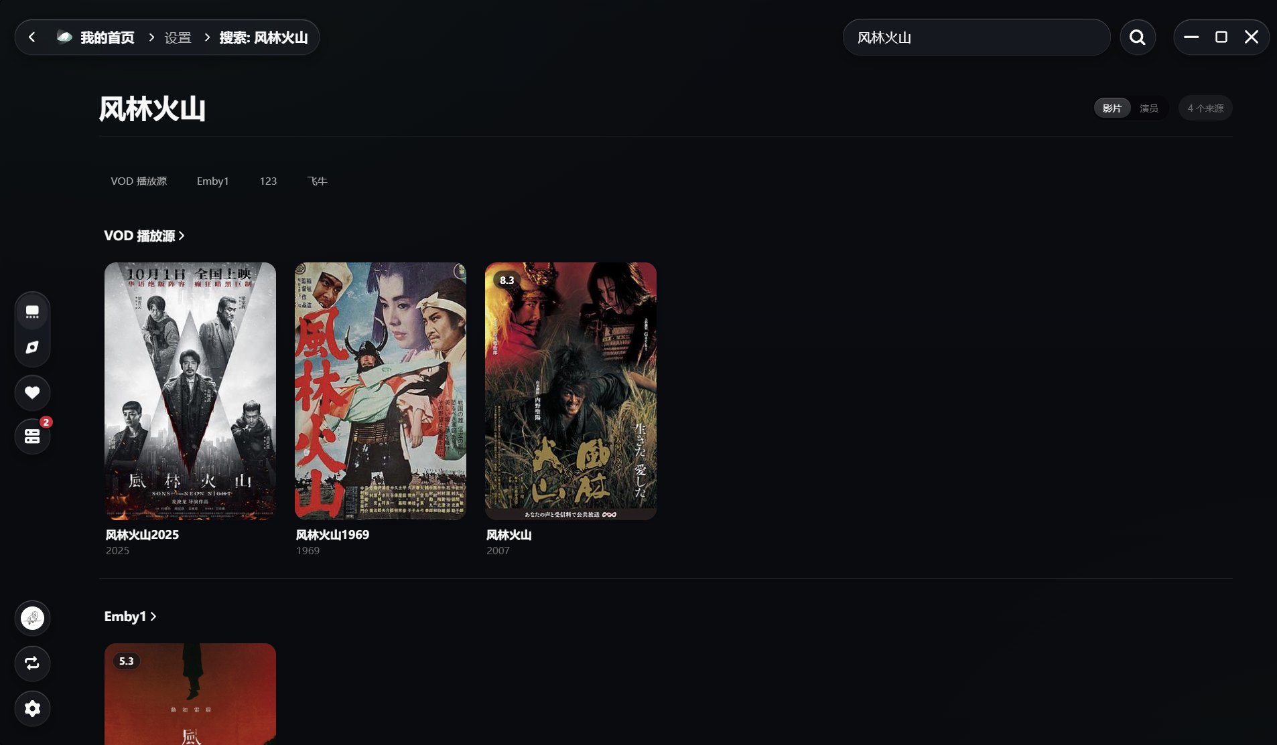Click the switch/sync arrows sidebar icon

(x=32, y=663)
